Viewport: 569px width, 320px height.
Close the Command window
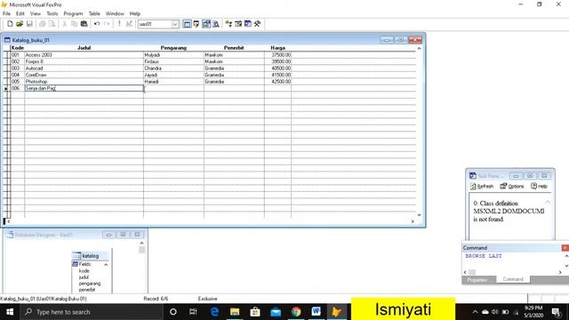565,248
